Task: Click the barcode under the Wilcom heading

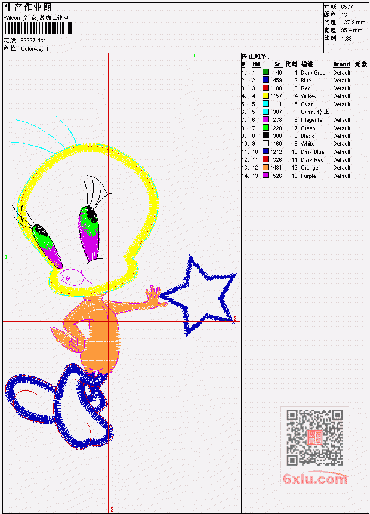Action: point(38,28)
